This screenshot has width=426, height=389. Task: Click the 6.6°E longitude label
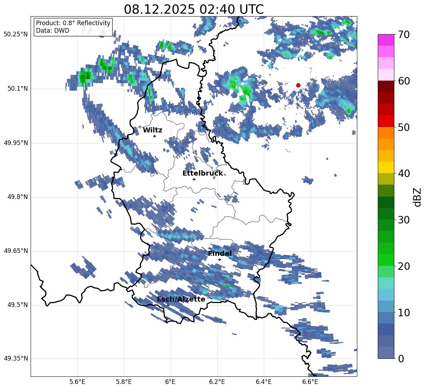(x=310, y=382)
